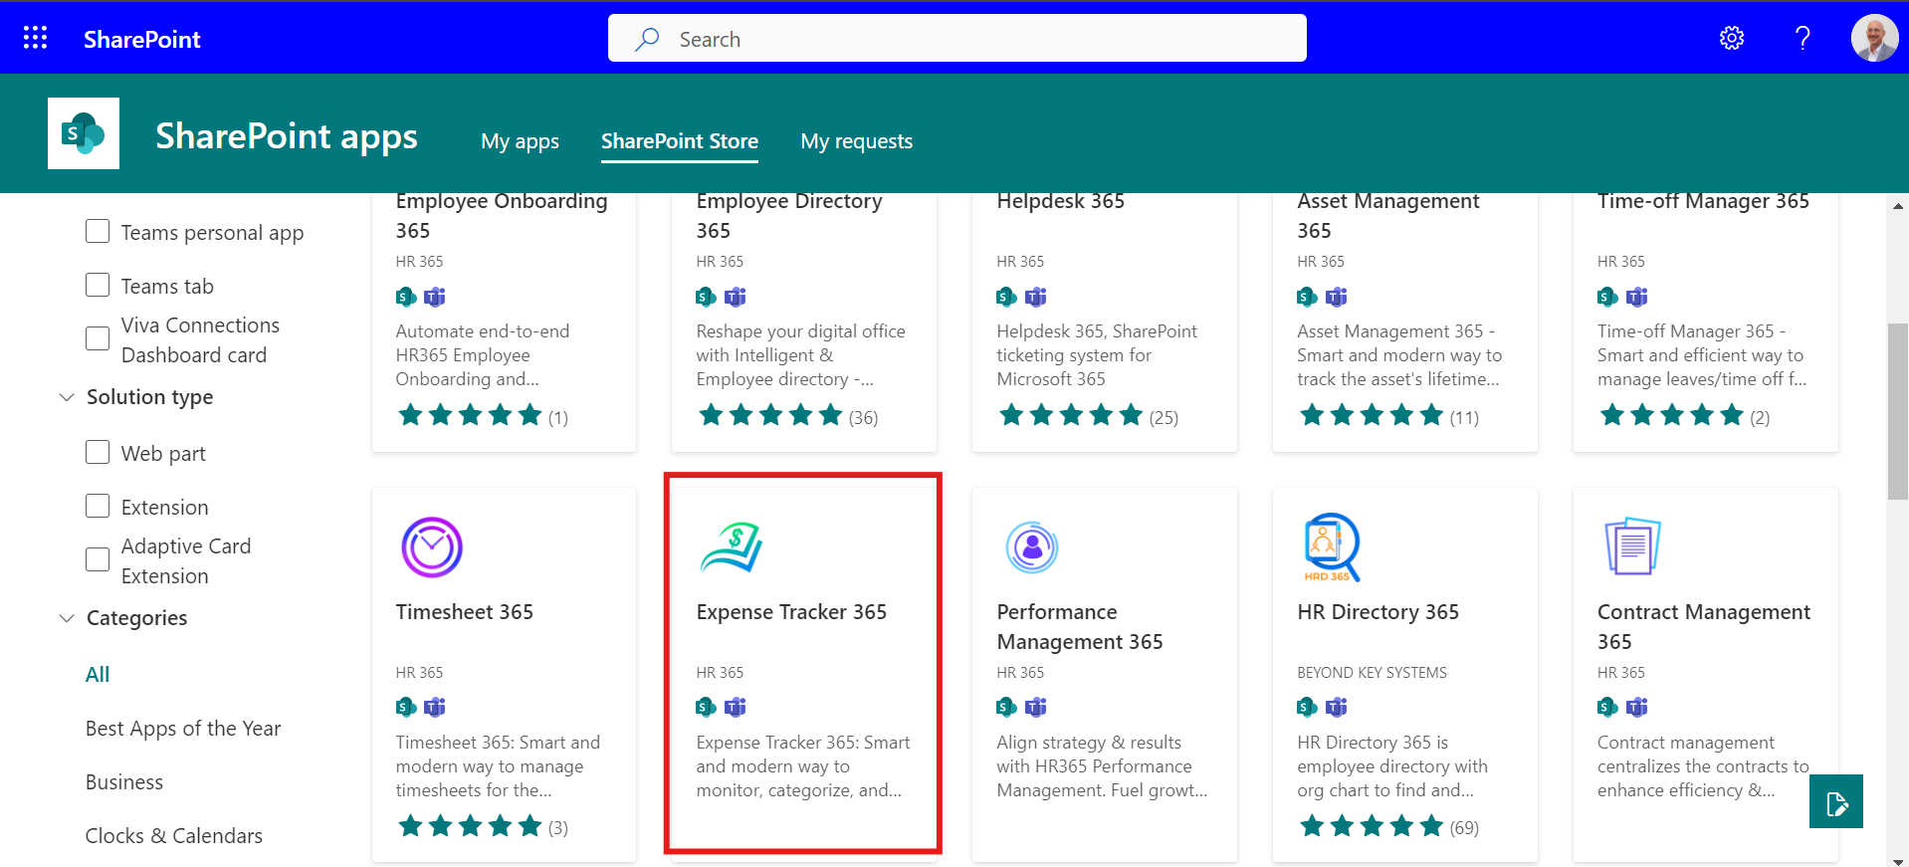Viewport: 1909px width, 867px height.
Task: Go to SharePoint home link in header
Action: click(x=142, y=39)
